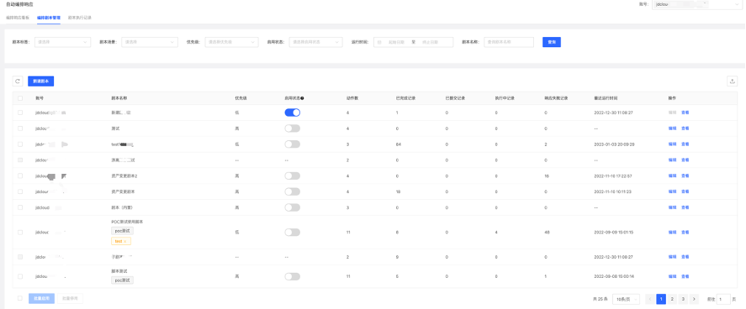Go to page 3
Image resolution: width=746 pixels, height=309 pixels.
(683, 299)
